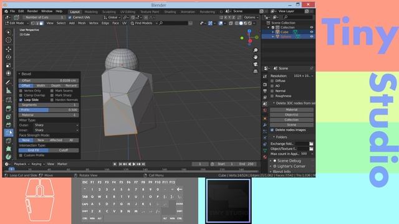Viewport: 399px width, 224px height.
Task: Enable the Custom Profile checkbox
Action: [x=21, y=155]
